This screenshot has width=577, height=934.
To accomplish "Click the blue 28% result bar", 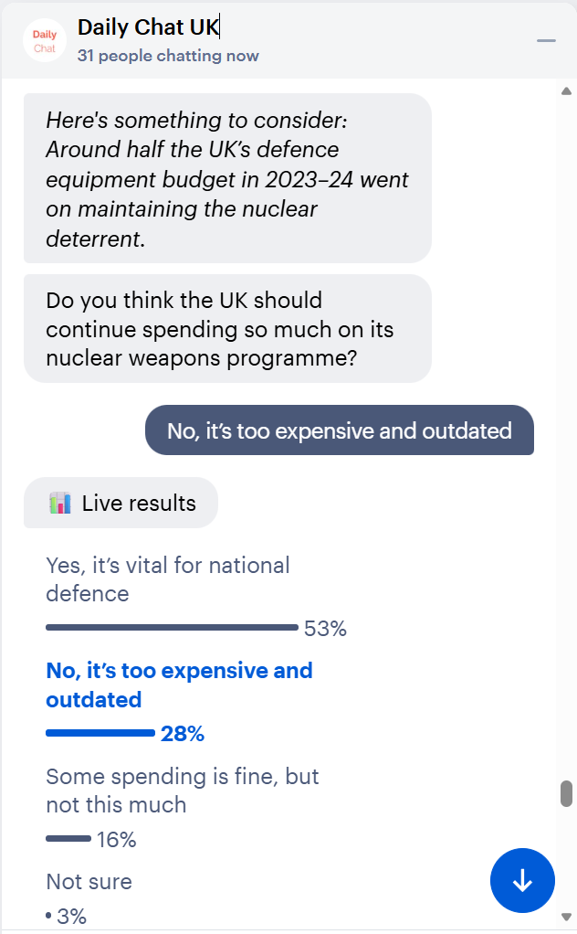I will coord(100,733).
